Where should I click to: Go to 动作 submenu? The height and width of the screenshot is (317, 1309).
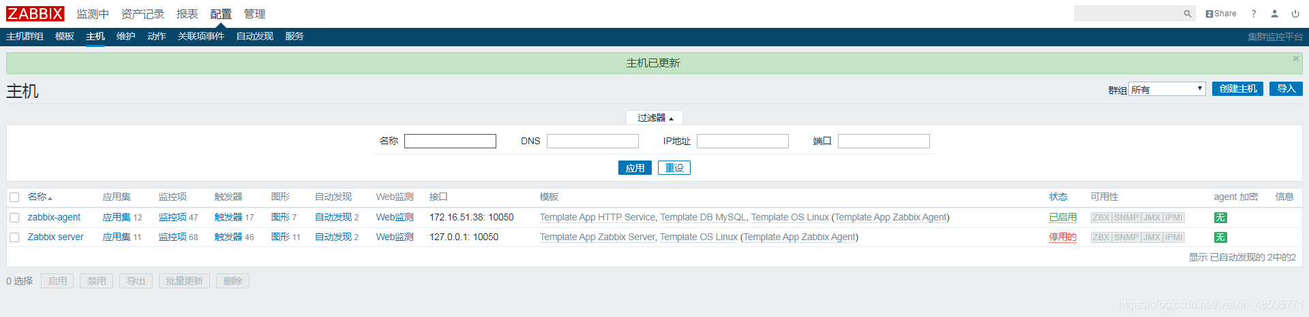[x=157, y=36]
